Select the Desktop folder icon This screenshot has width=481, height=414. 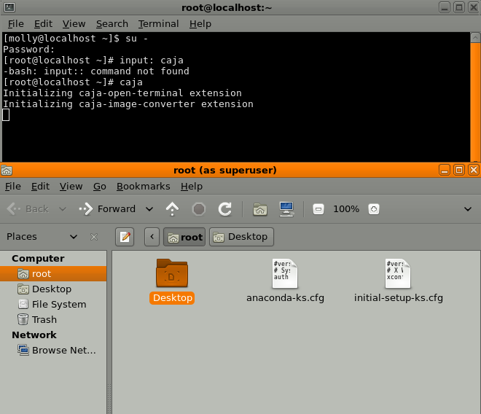[172, 273]
